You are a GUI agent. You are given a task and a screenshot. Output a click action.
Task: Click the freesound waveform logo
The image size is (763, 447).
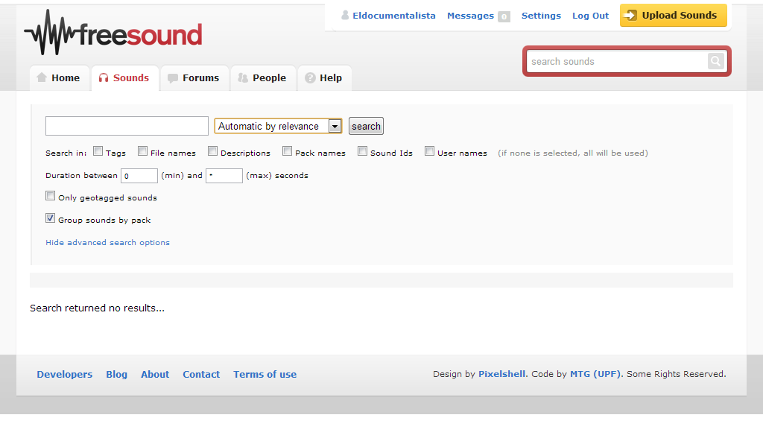coord(113,34)
